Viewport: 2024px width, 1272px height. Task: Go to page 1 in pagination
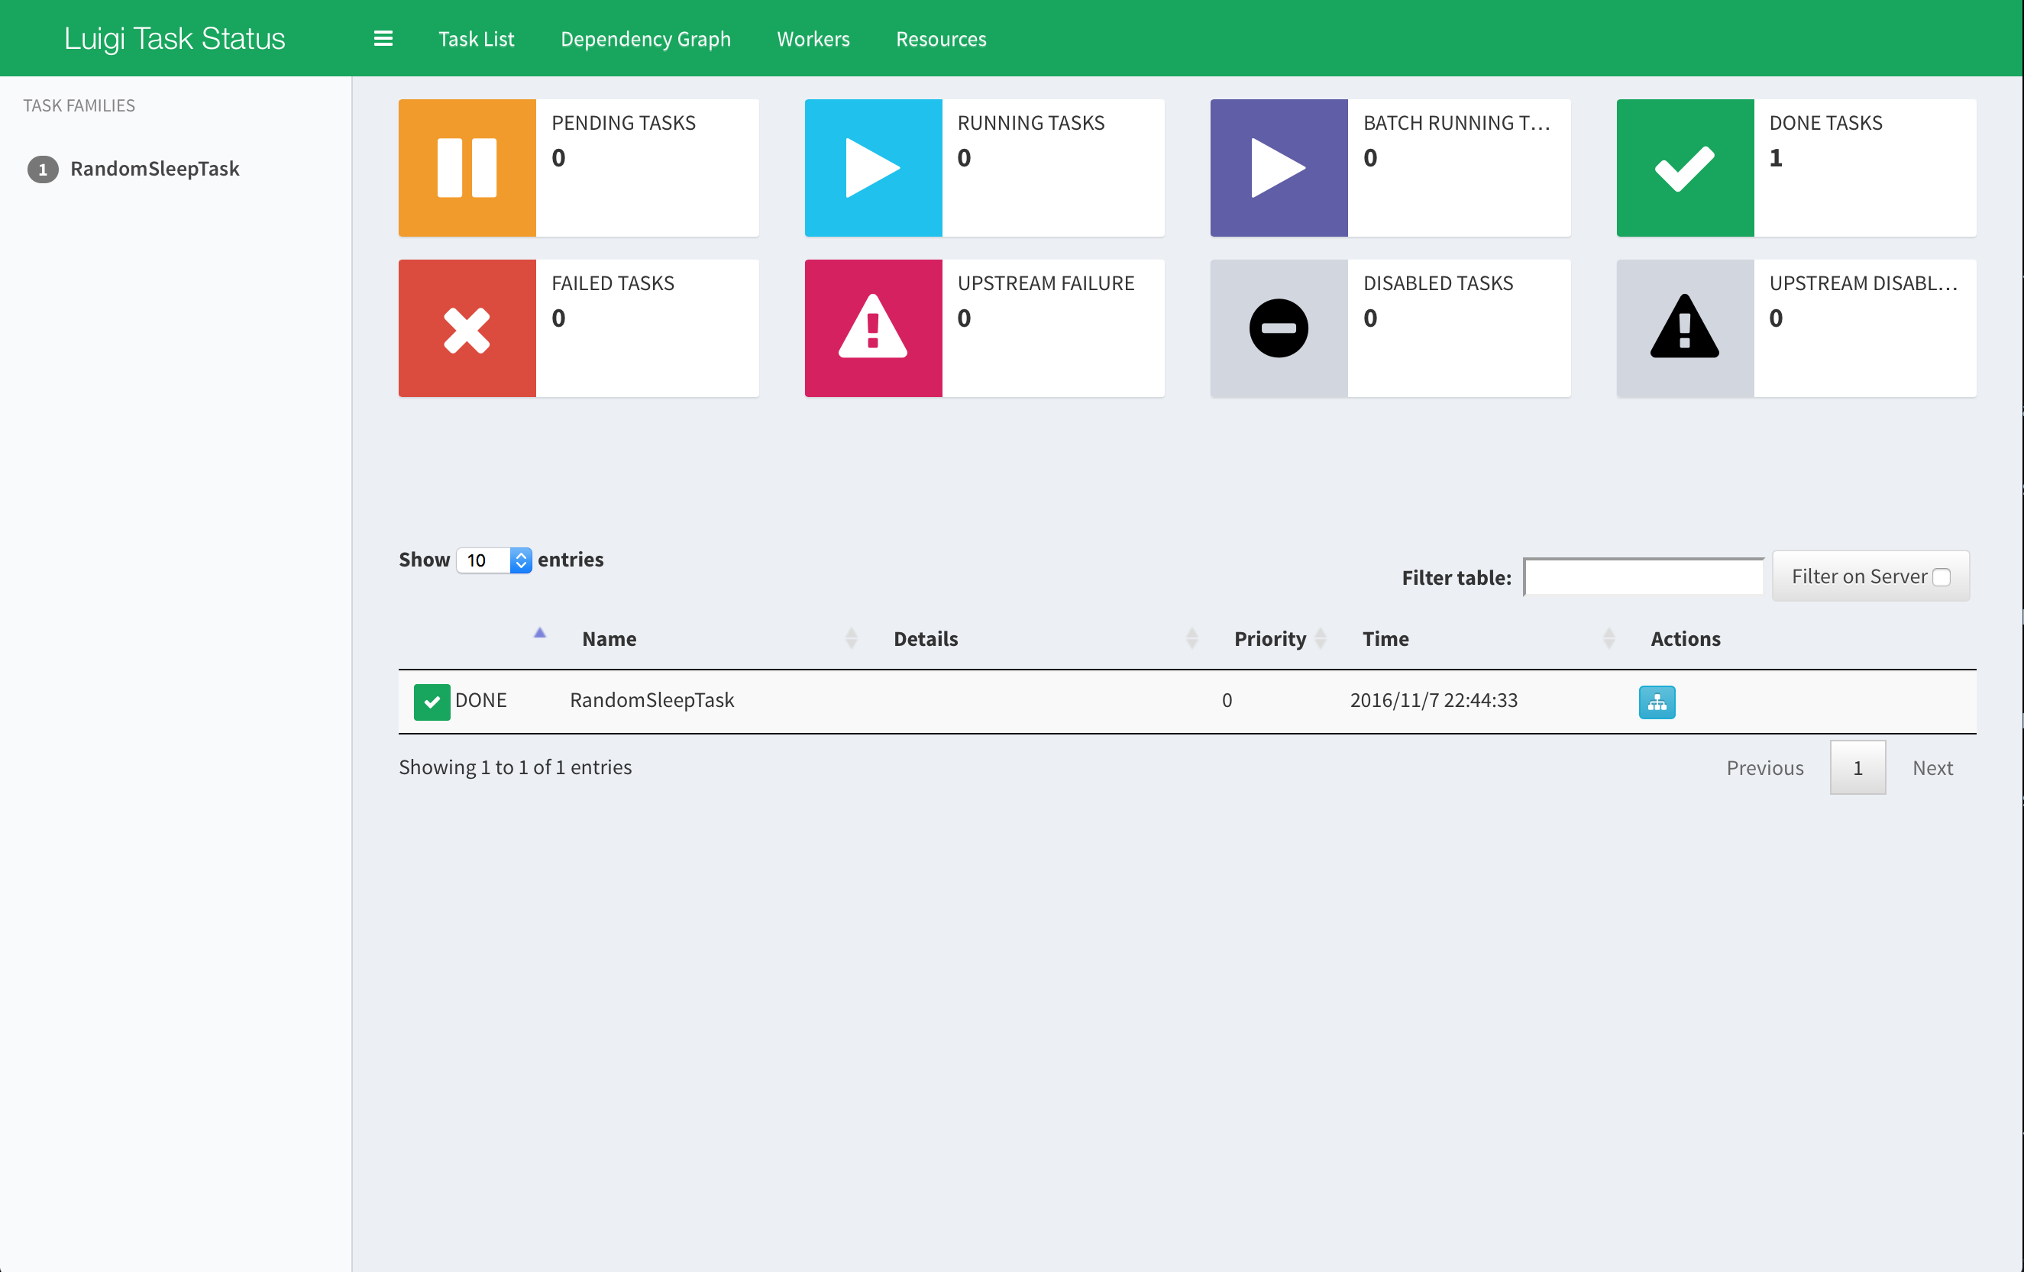pos(1857,768)
